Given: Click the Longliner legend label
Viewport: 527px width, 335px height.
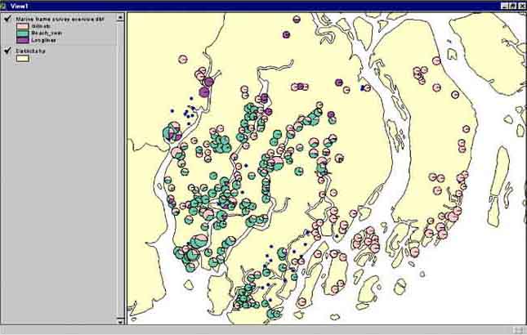Looking at the screenshot, I should tap(42, 39).
